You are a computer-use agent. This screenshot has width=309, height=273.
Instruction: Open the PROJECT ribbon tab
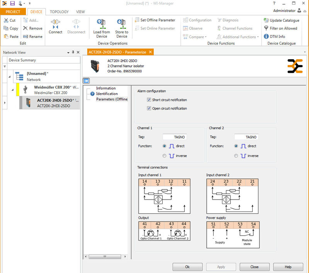[13, 12]
